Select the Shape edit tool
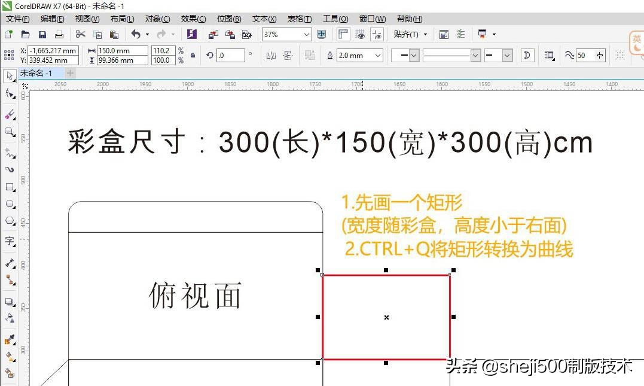Screen dimensions: 644x386 coord(10,94)
